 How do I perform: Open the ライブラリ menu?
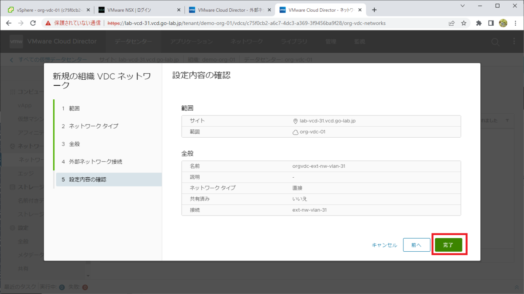pyautogui.click(x=294, y=41)
